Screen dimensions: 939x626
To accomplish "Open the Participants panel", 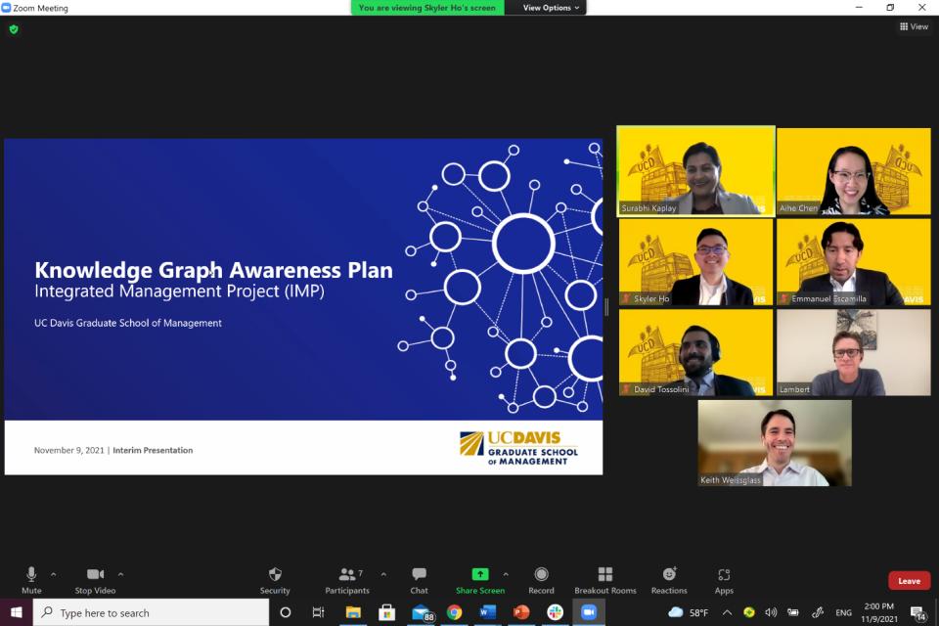I will (347, 578).
